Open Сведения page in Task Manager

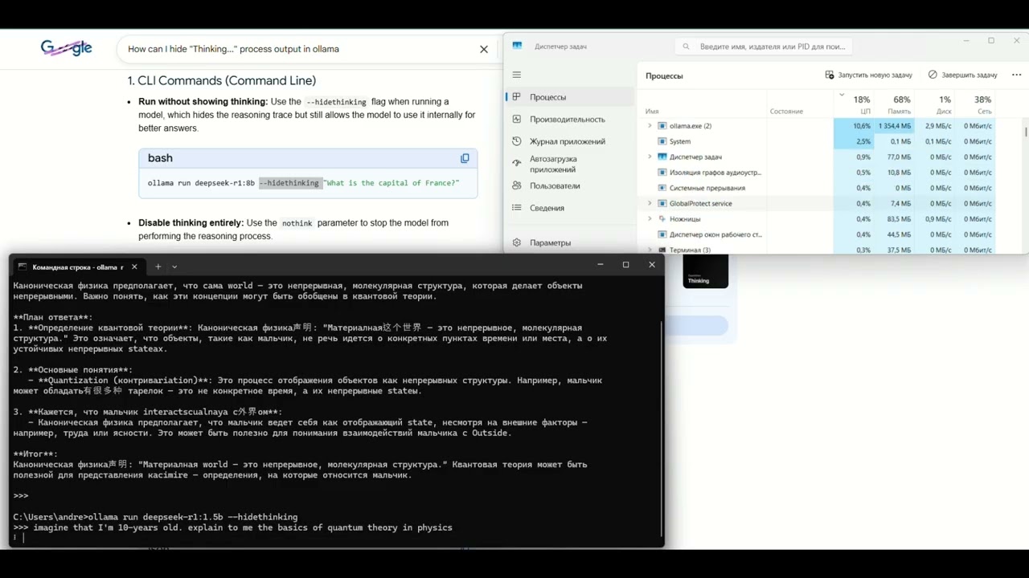[569, 208]
